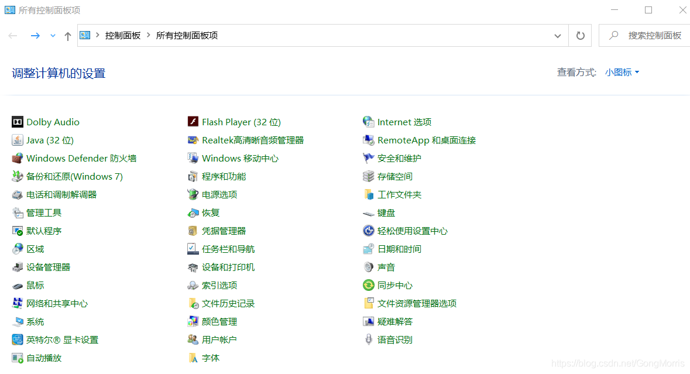690x374 pixels.
Task: Click the 管理工具 icon
Action: click(17, 212)
